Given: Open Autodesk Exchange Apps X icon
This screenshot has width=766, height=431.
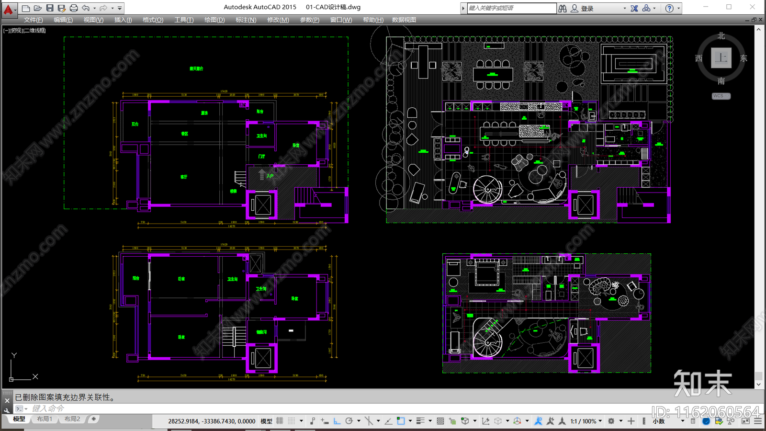Looking at the screenshot, I should (634, 8).
